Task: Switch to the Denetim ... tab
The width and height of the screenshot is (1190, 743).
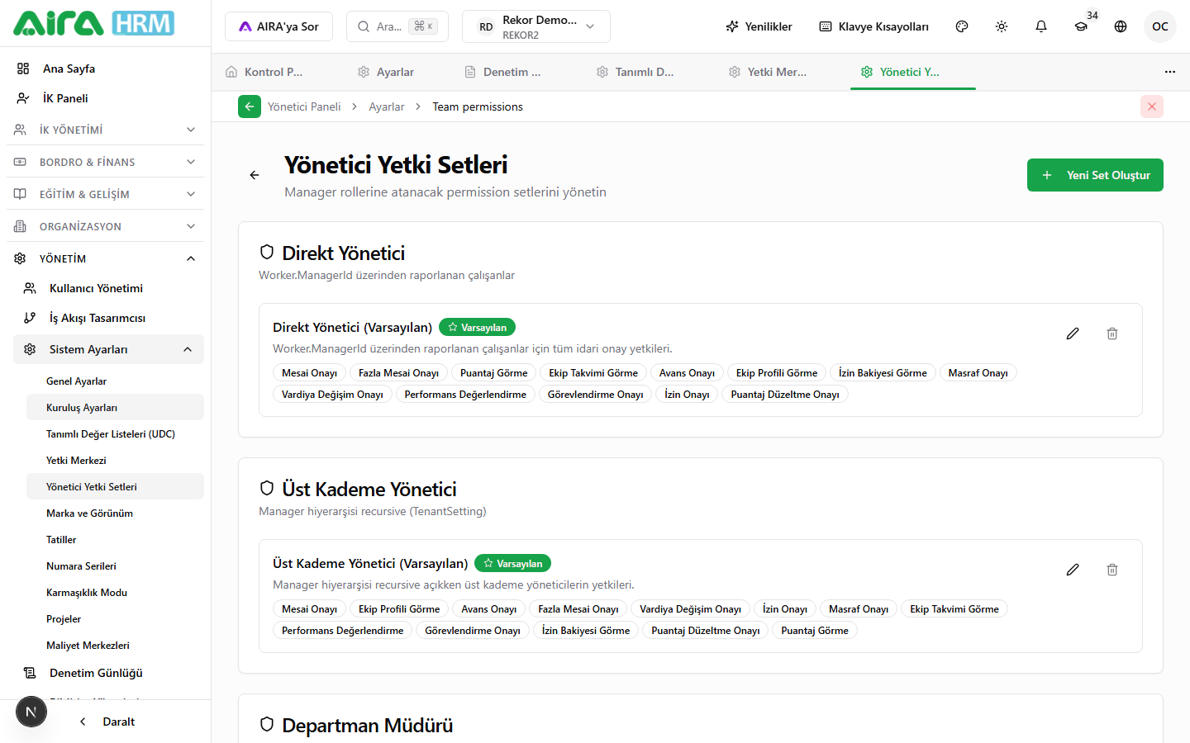Action: tap(503, 72)
